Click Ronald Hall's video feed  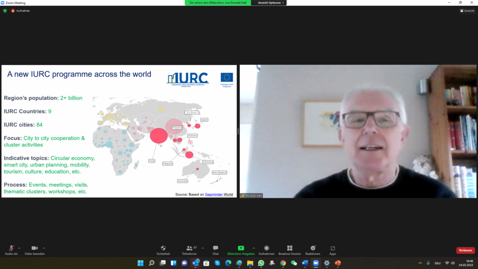[x=358, y=131]
